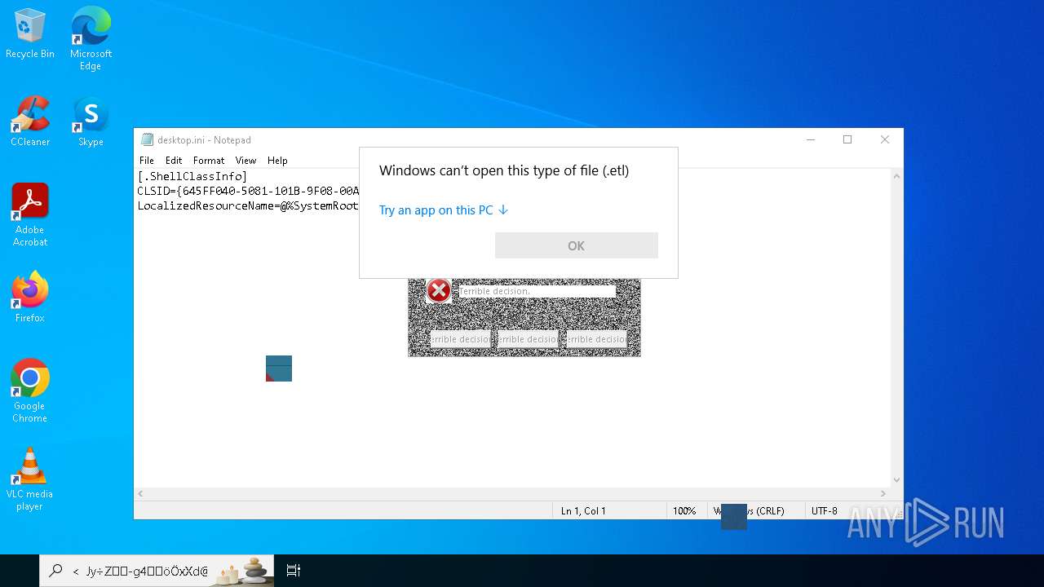
Task: Click the CLSID line in Notepad
Action: [x=248, y=191]
